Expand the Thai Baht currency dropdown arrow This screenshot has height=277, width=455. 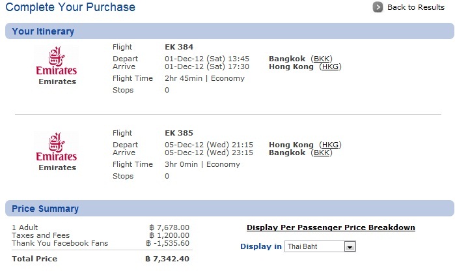click(x=350, y=247)
